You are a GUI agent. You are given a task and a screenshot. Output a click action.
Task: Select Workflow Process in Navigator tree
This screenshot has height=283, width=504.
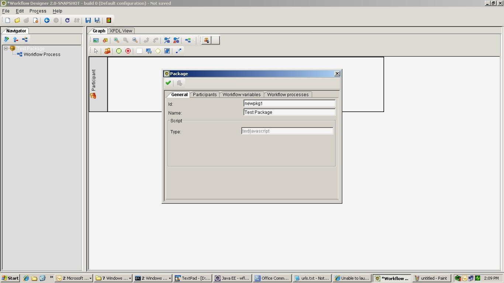pyautogui.click(x=42, y=55)
